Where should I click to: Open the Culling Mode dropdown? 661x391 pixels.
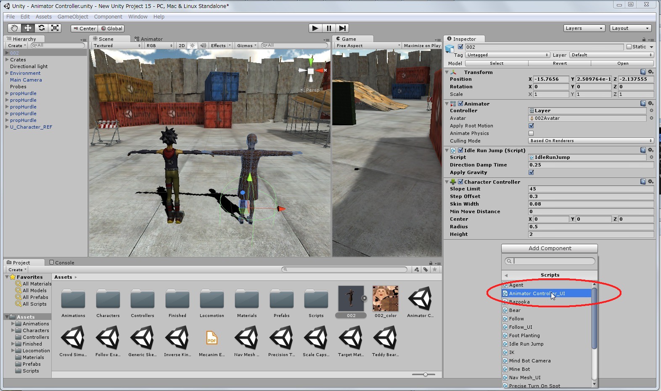[591, 141]
